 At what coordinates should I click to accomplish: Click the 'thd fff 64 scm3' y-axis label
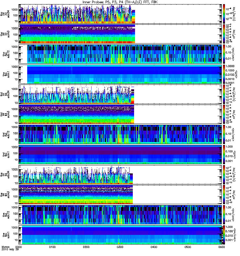pos(5,114)
